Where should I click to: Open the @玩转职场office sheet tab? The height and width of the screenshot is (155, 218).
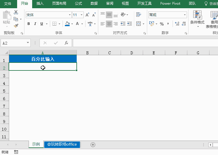pos(62,144)
